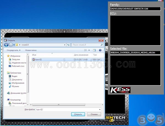Open the Изображения library
The height and width of the screenshot is (126, 165).
pyautogui.click(x=18, y=83)
